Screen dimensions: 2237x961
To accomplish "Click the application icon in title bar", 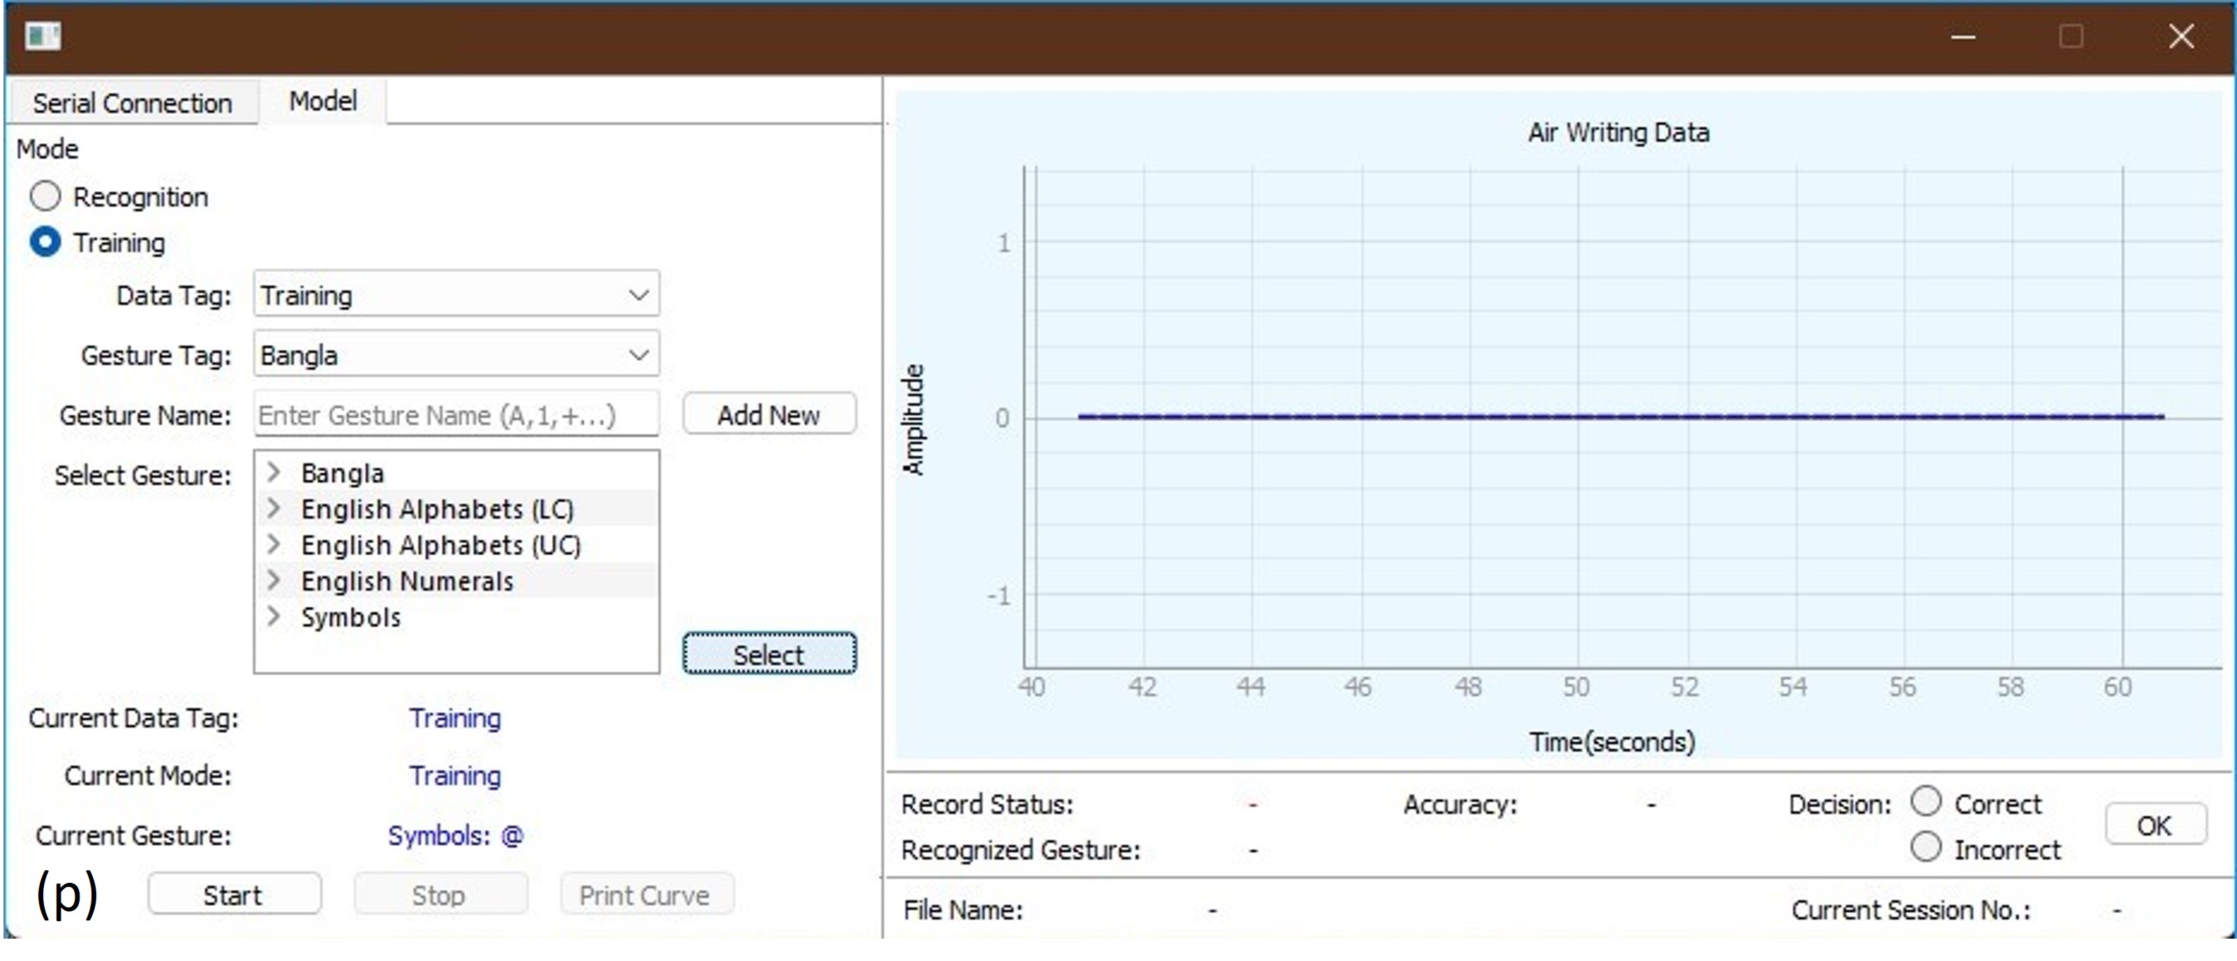I will (x=42, y=36).
